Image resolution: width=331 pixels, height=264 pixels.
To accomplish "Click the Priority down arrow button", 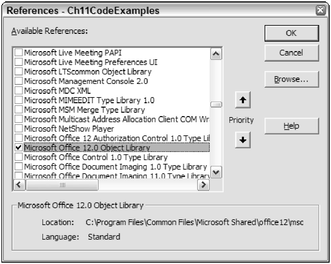I will click(242, 139).
